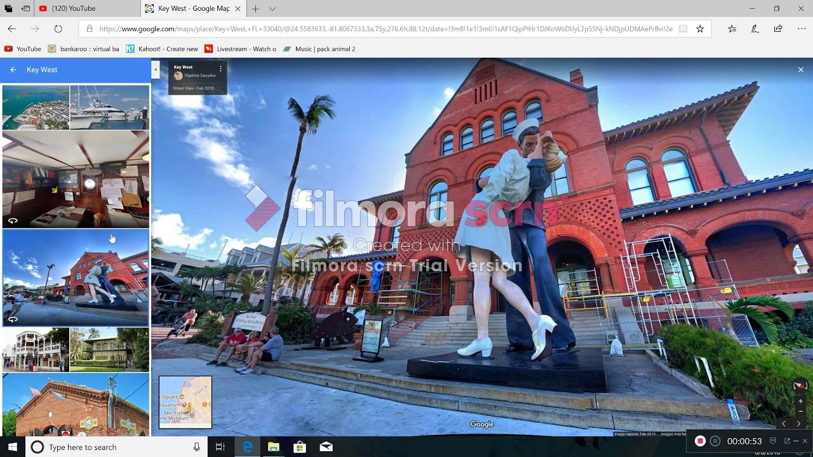The image size is (813, 457).
Task: Open the three-dot menu on Key West card
Action: click(x=220, y=68)
